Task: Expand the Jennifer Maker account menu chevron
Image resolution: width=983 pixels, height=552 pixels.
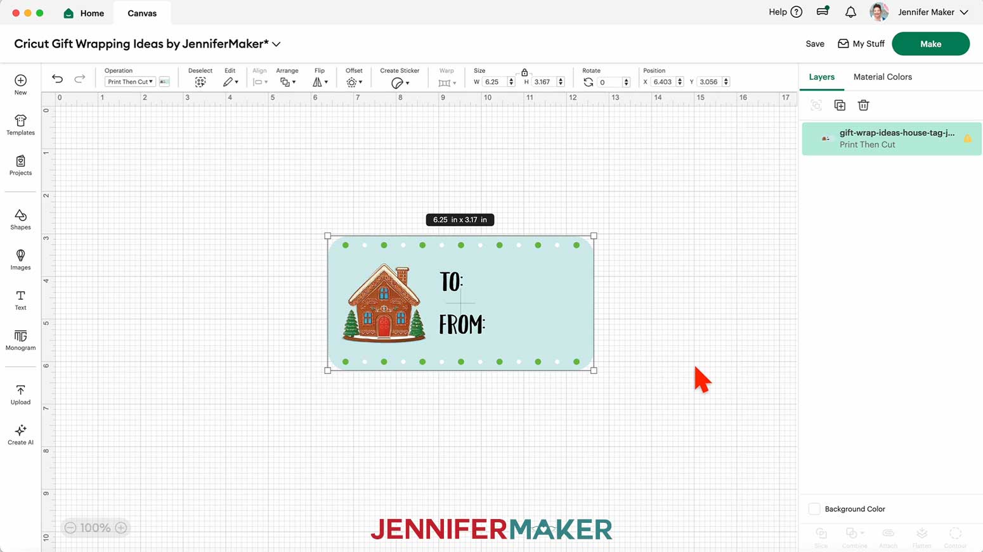Action: click(x=964, y=12)
